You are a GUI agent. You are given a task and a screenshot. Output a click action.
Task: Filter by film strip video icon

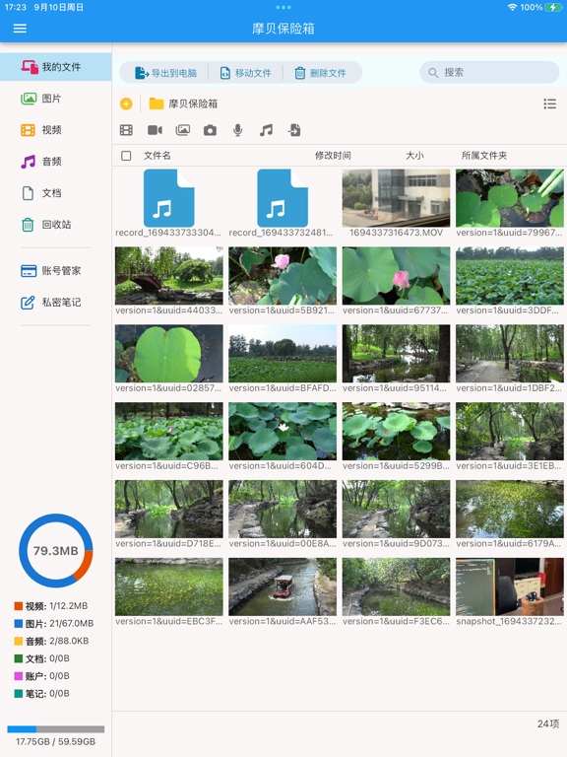click(126, 130)
